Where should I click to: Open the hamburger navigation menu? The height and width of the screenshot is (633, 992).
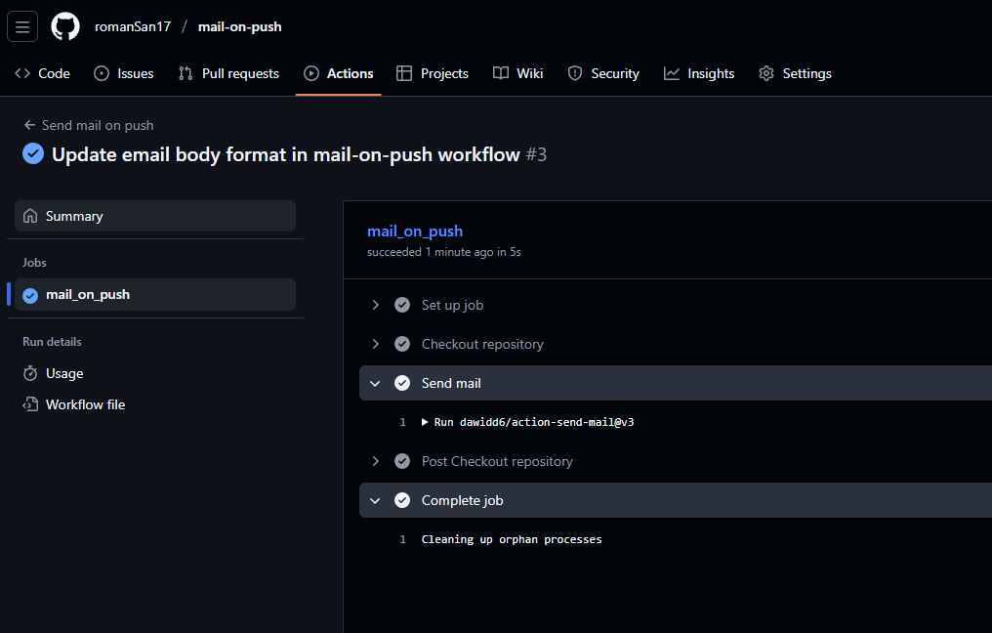pyautogui.click(x=22, y=26)
